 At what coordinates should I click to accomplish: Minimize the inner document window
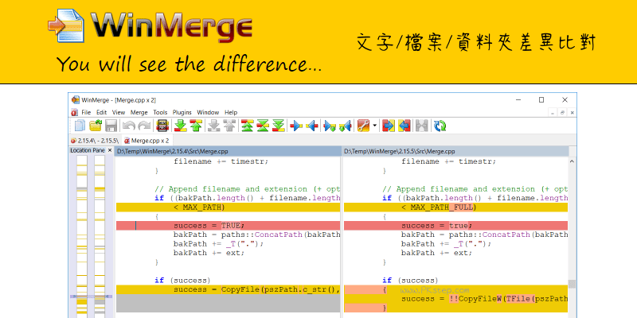pos(553,112)
